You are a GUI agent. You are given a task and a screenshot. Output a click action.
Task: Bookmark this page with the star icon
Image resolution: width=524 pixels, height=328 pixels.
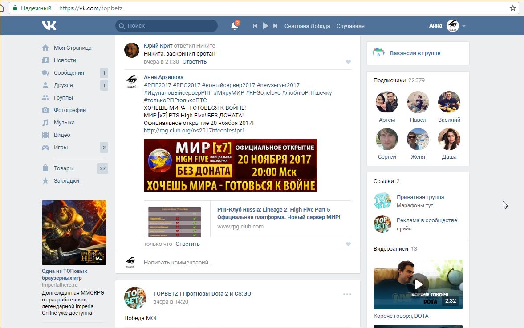point(512,8)
